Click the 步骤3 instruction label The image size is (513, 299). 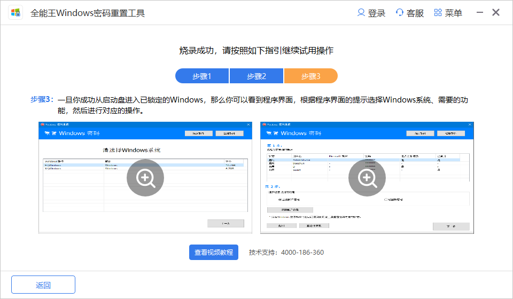pos(42,100)
